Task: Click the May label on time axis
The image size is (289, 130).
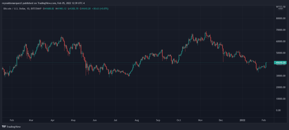Action: tap(73, 120)
